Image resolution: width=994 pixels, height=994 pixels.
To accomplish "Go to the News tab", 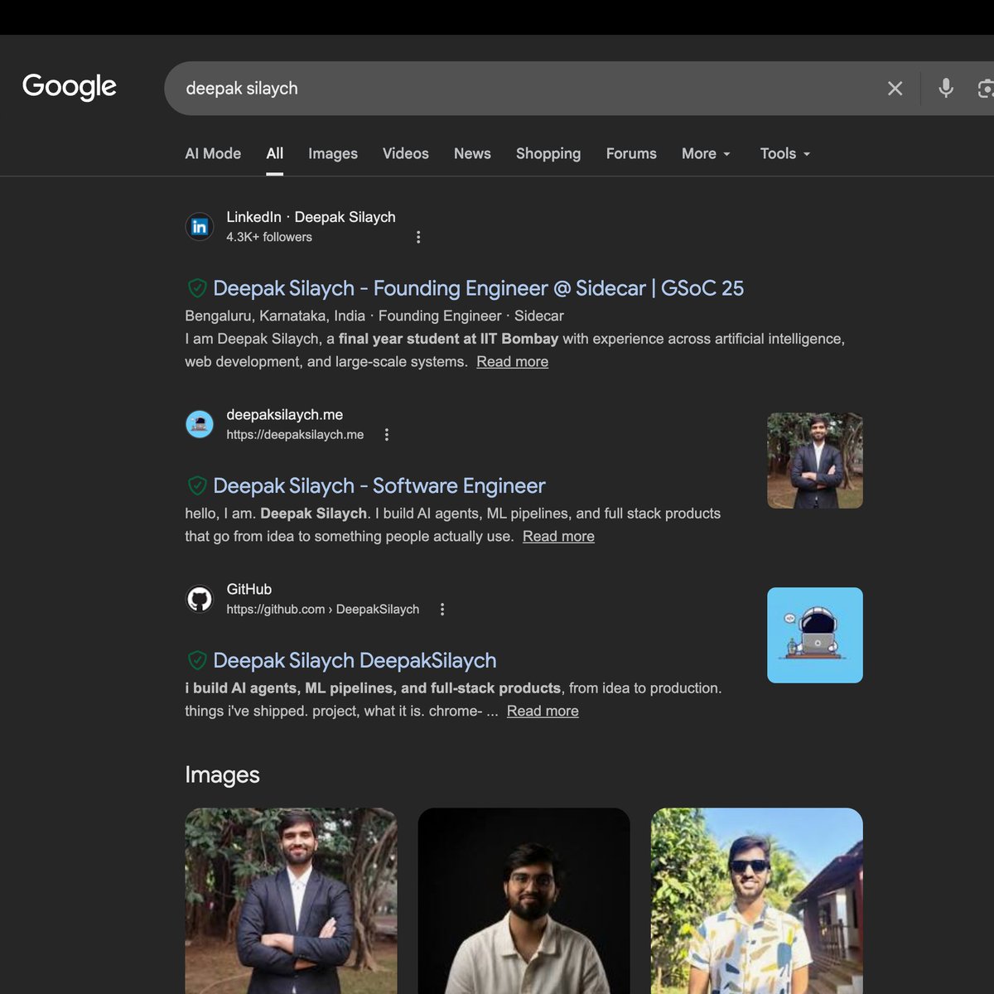I will [x=472, y=153].
